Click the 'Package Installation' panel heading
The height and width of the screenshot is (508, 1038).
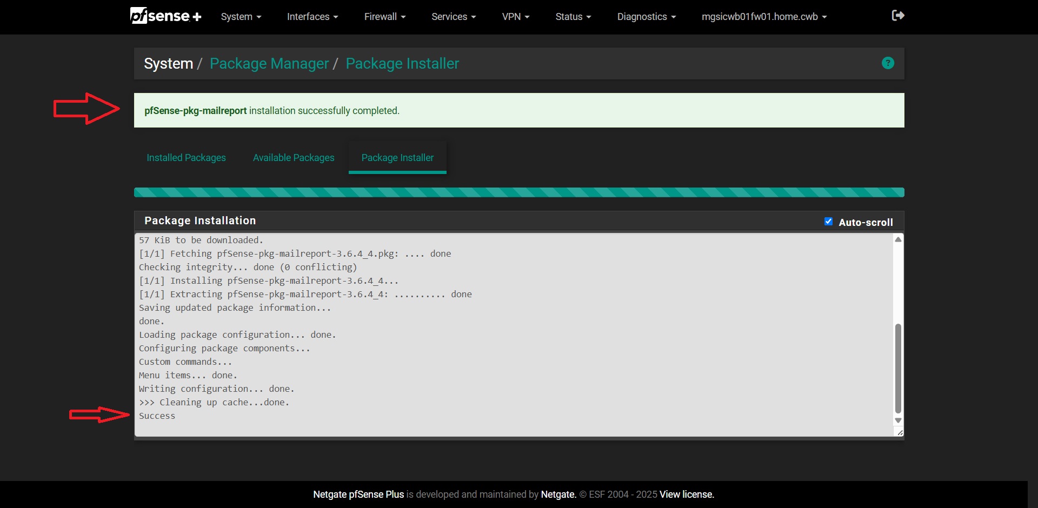click(x=200, y=220)
